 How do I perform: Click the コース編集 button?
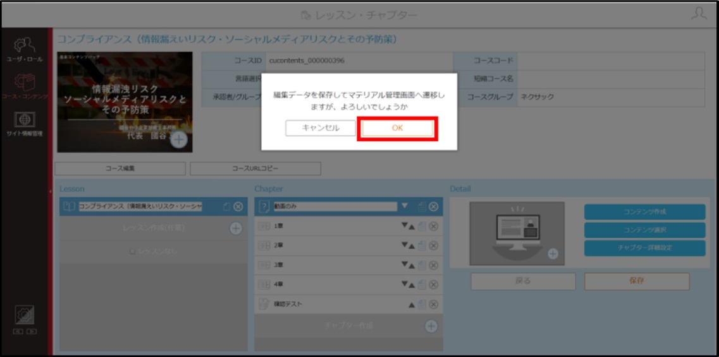(x=120, y=168)
